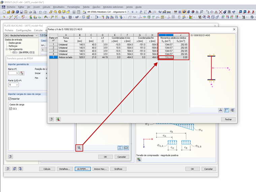The width and height of the screenshot is (256, 192).
Task: Click the pick member icon next to Barra nº
Action: (x=22, y=73)
